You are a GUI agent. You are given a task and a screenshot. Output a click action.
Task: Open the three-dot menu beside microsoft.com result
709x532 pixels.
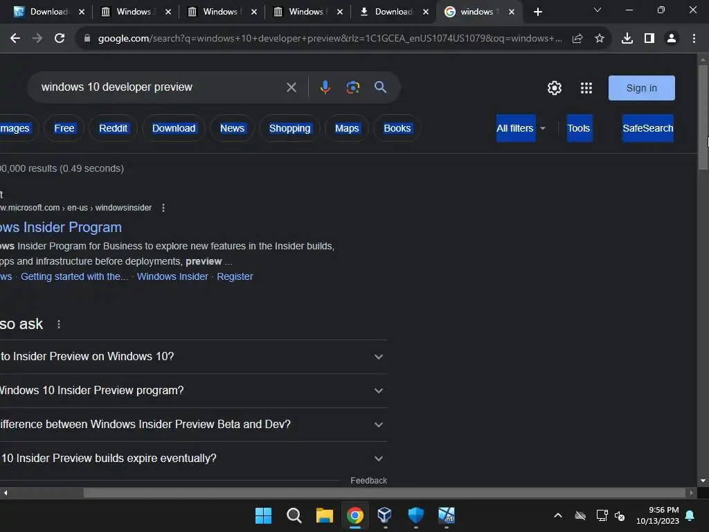(x=163, y=208)
